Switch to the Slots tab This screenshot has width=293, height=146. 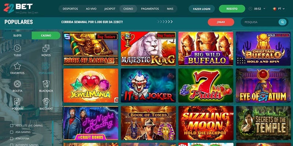click(x=17, y=35)
